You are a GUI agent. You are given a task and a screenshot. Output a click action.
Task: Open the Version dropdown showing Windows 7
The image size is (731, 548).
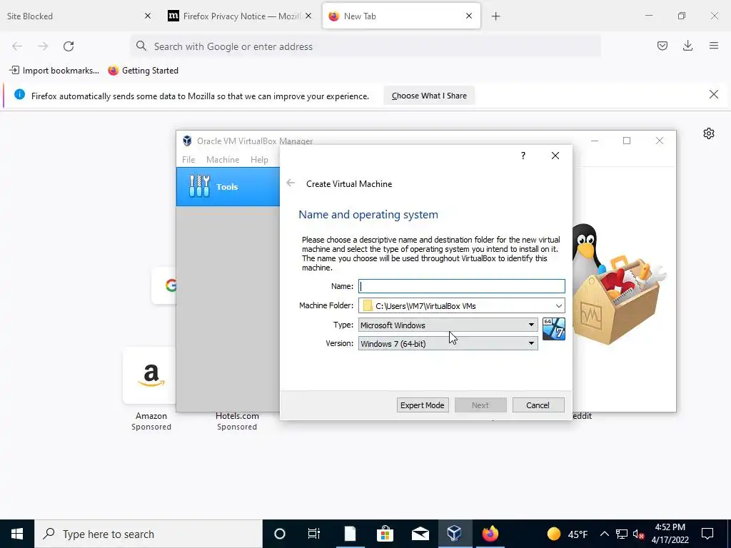click(x=448, y=343)
